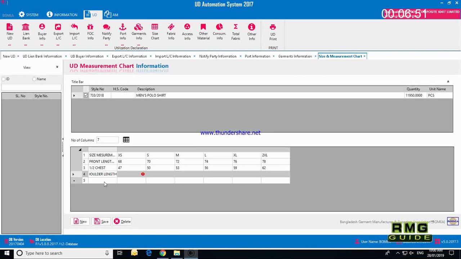Click the Save button
The height and width of the screenshot is (259, 461).
click(102, 222)
